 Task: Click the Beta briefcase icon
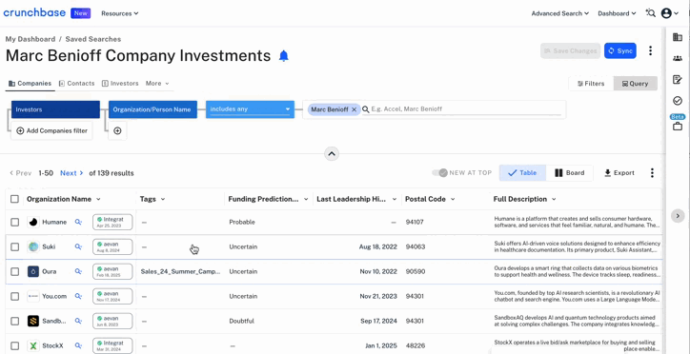pos(678,127)
